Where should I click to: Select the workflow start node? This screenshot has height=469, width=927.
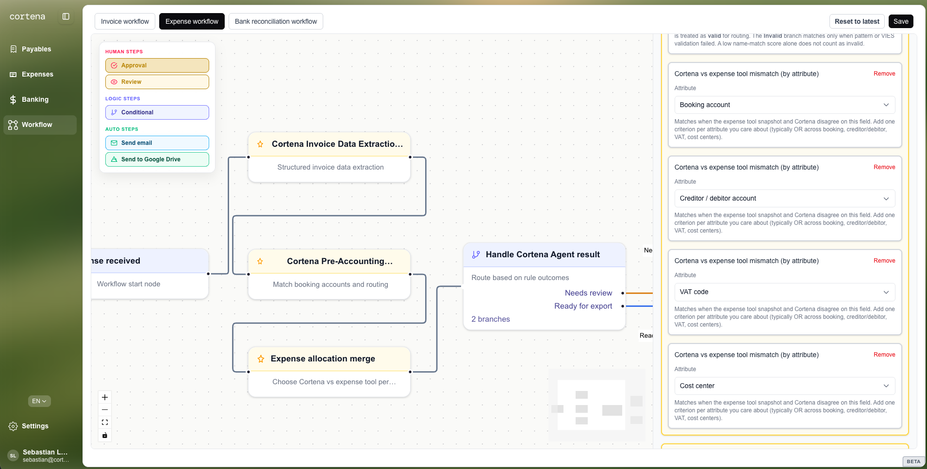(150, 274)
